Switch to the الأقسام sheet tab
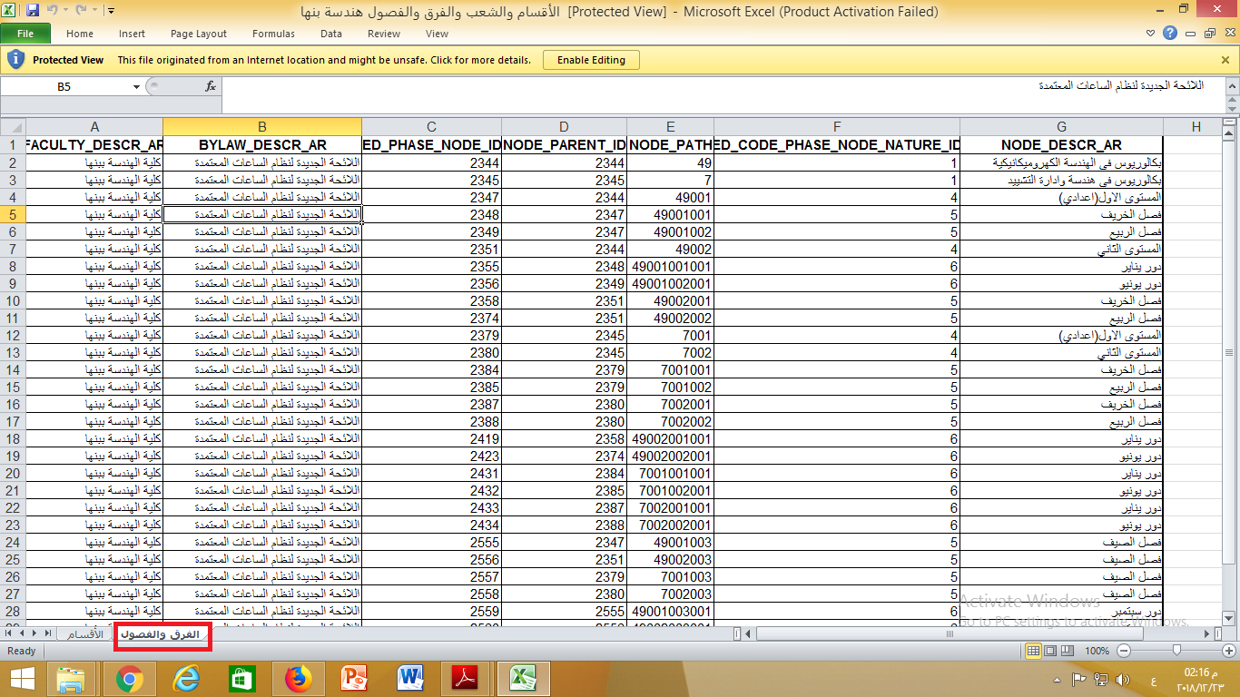This screenshot has height=697, width=1240. coord(85,634)
